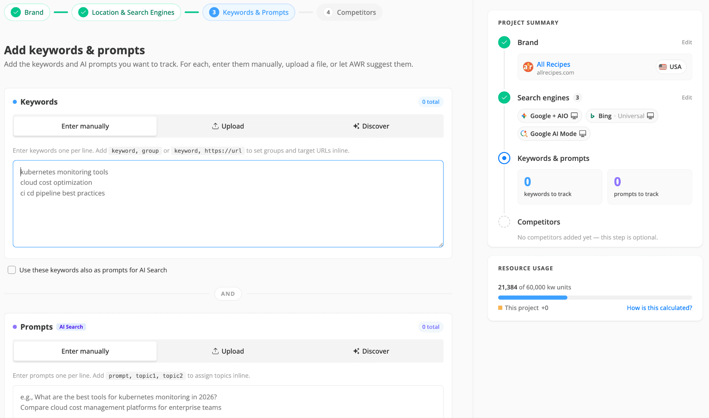
Task: Click the Brand step green checkmark icon
Action: coord(16,12)
